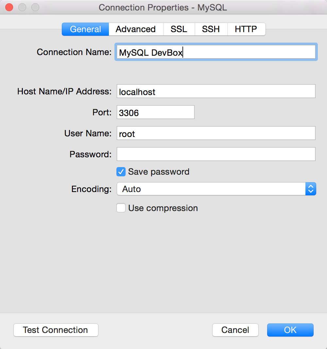Enable the Use compression checkbox
The height and width of the screenshot is (349, 327).
click(121, 208)
